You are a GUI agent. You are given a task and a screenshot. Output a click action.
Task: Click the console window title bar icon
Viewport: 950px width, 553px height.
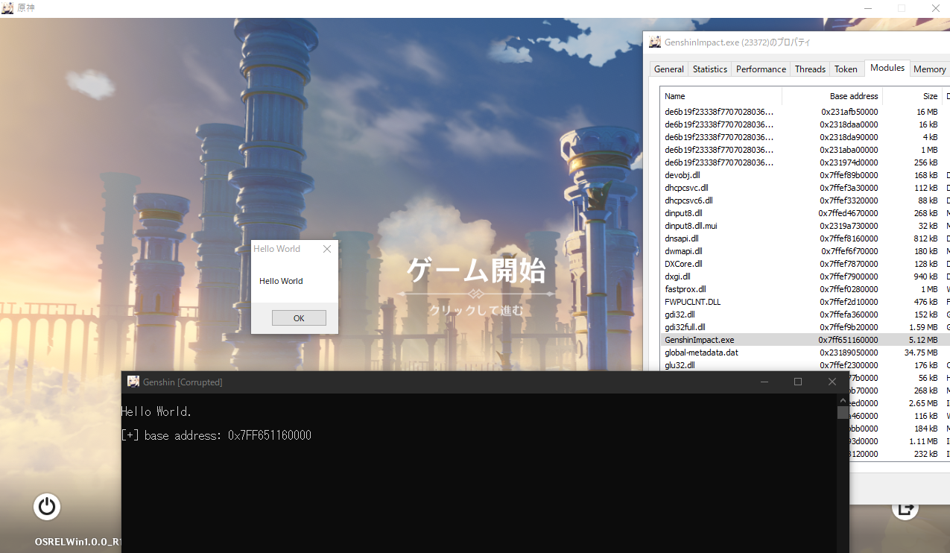[133, 382]
